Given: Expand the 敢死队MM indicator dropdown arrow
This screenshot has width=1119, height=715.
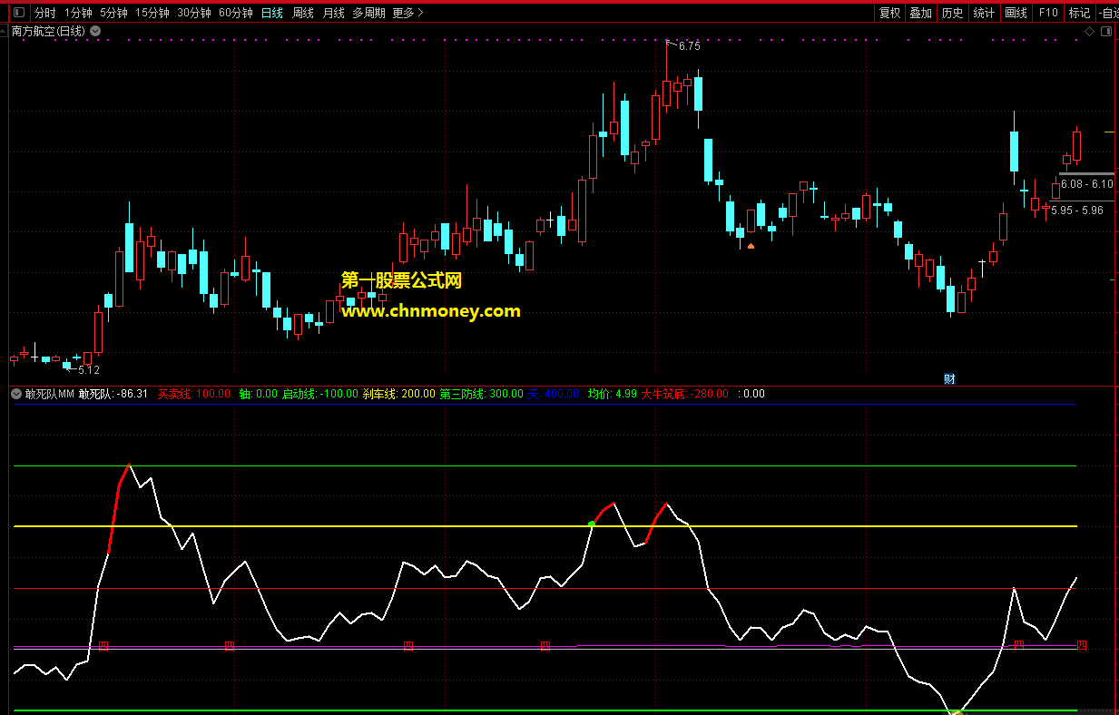Looking at the screenshot, I should 16,394.
